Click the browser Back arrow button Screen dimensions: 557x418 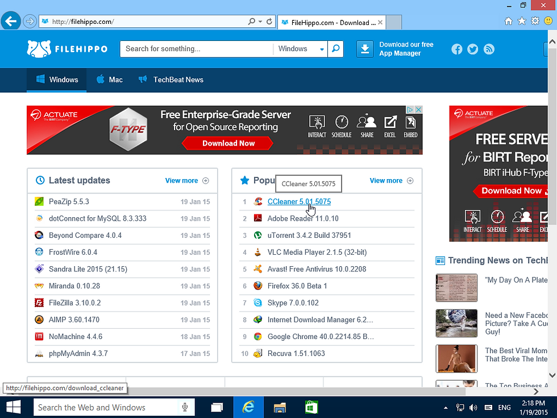click(11, 22)
